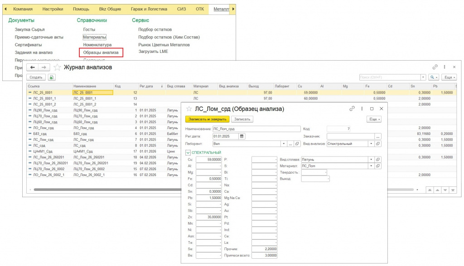Click the back navigation arrow in Журнал анализов
This screenshot has height=266, width=464.
coord(33,67)
